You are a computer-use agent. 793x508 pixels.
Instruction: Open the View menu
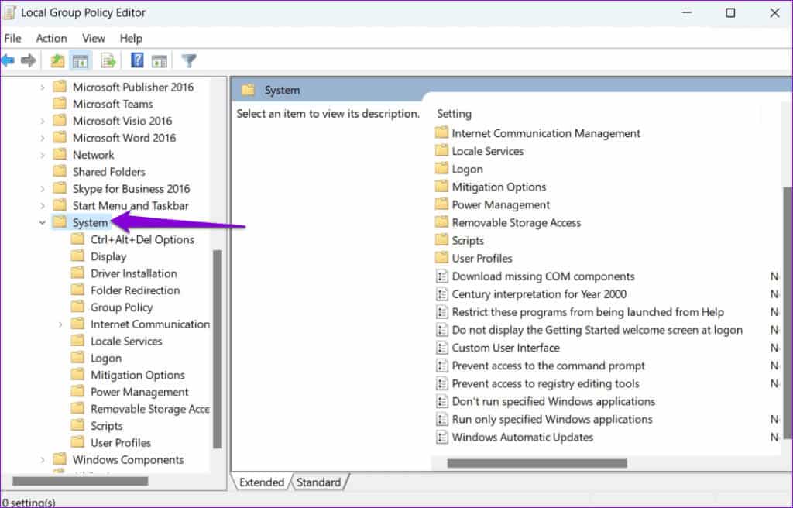pyautogui.click(x=94, y=39)
